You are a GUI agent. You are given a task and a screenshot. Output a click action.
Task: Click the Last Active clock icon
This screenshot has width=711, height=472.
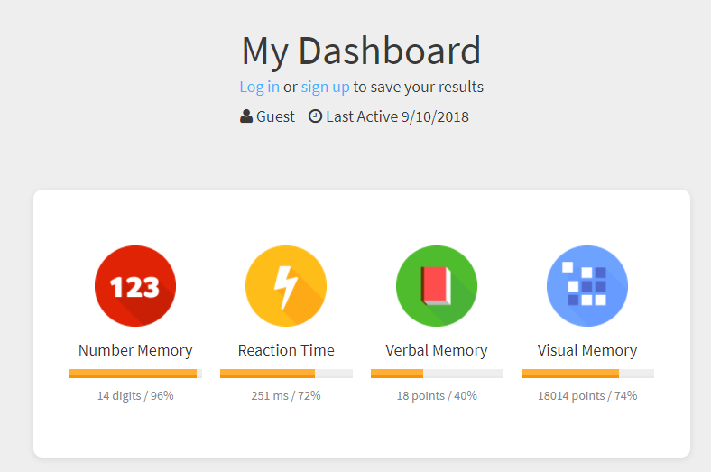(x=315, y=116)
